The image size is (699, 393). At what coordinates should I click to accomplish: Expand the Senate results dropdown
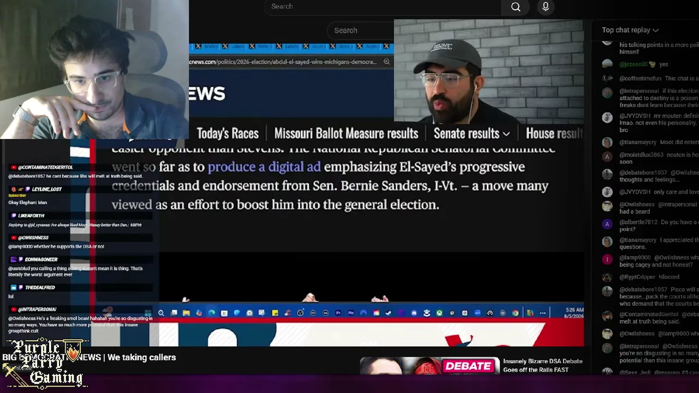pyautogui.click(x=471, y=134)
